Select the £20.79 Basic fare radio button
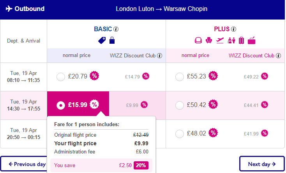The width and height of the screenshot is (286, 173). [61, 77]
